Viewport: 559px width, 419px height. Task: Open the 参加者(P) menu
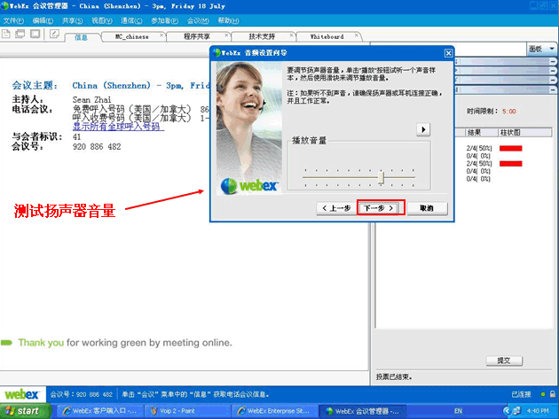pyautogui.click(x=164, y=20)
